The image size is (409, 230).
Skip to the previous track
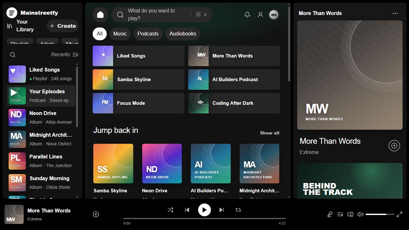point(187,210)
